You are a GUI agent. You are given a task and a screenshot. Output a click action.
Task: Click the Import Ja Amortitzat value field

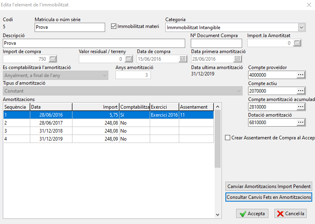point(270,43)
